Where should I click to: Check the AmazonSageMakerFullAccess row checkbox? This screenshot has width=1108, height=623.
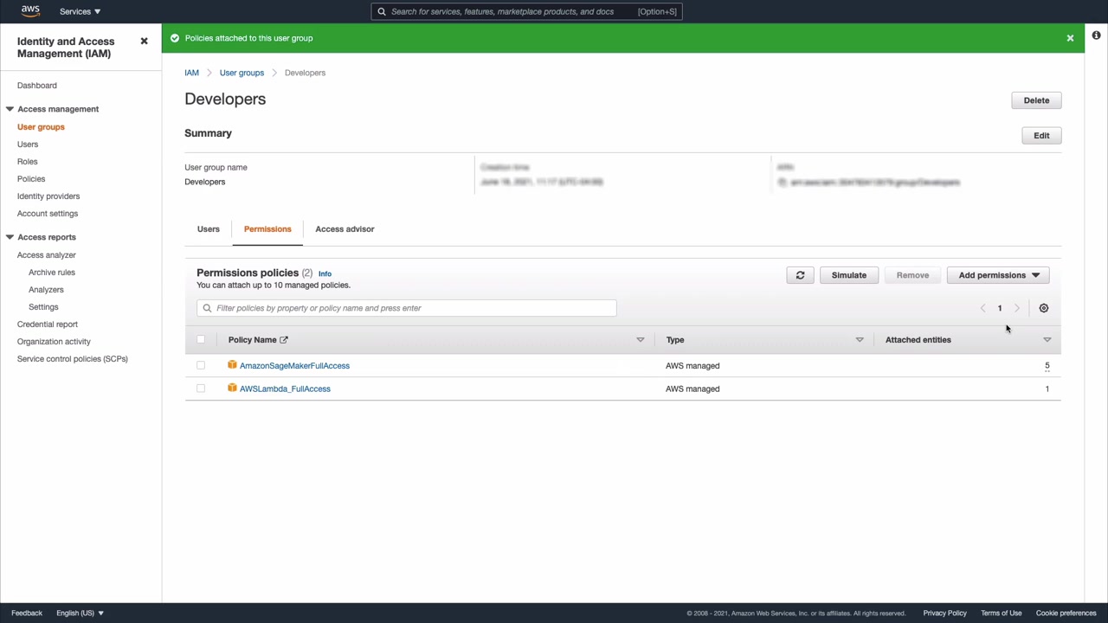click(x=201, y=365)
